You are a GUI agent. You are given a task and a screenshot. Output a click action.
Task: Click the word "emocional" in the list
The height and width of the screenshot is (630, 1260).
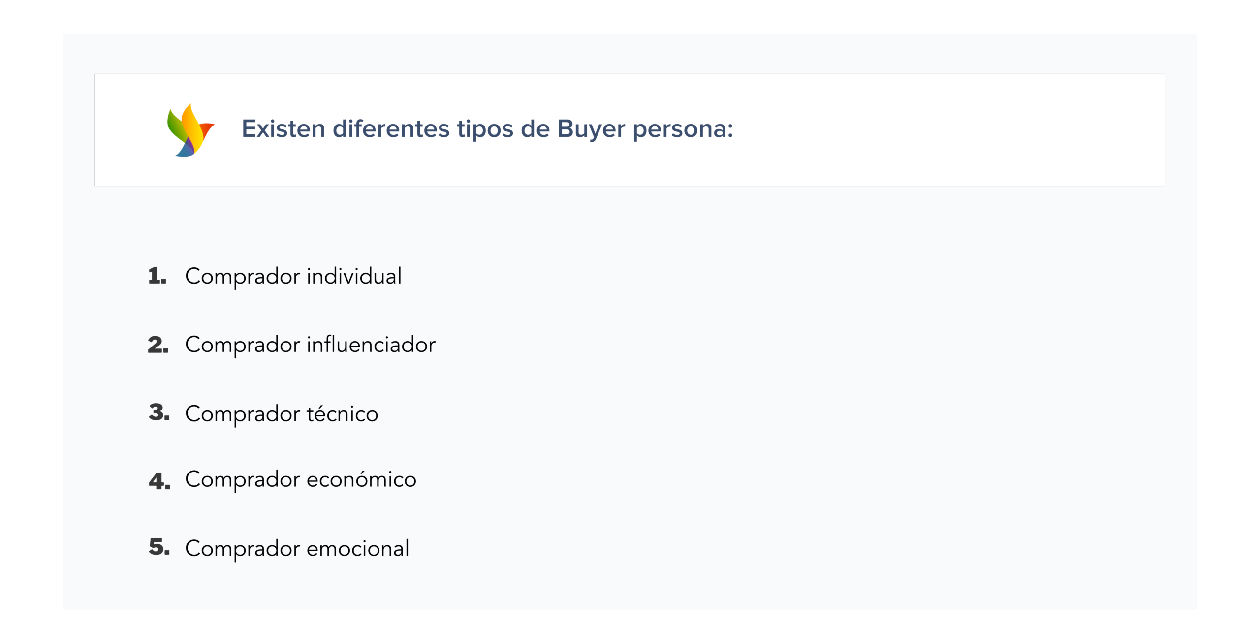coord(358,548)
